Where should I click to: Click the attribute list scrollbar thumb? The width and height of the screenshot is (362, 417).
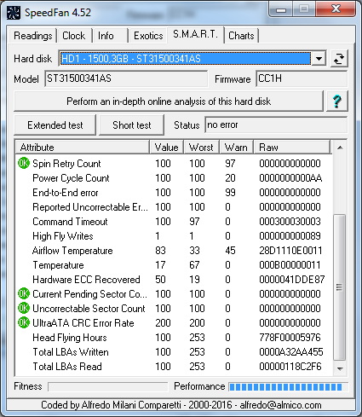click(x=340, y=287)
